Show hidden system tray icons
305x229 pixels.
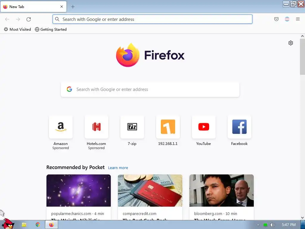258,225
